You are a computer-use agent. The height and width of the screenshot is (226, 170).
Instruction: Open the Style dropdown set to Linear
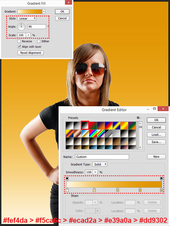[27, 18]
